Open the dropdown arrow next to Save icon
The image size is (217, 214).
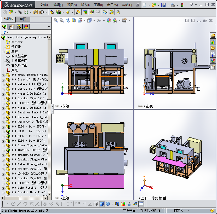[x=168, y=5]
